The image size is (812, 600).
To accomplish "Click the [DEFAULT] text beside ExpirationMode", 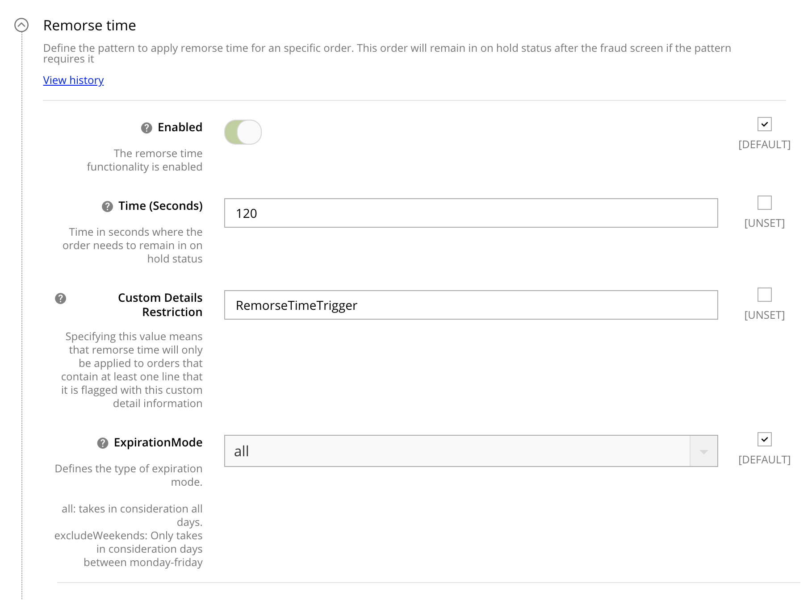I will click(x=764, y=460).
